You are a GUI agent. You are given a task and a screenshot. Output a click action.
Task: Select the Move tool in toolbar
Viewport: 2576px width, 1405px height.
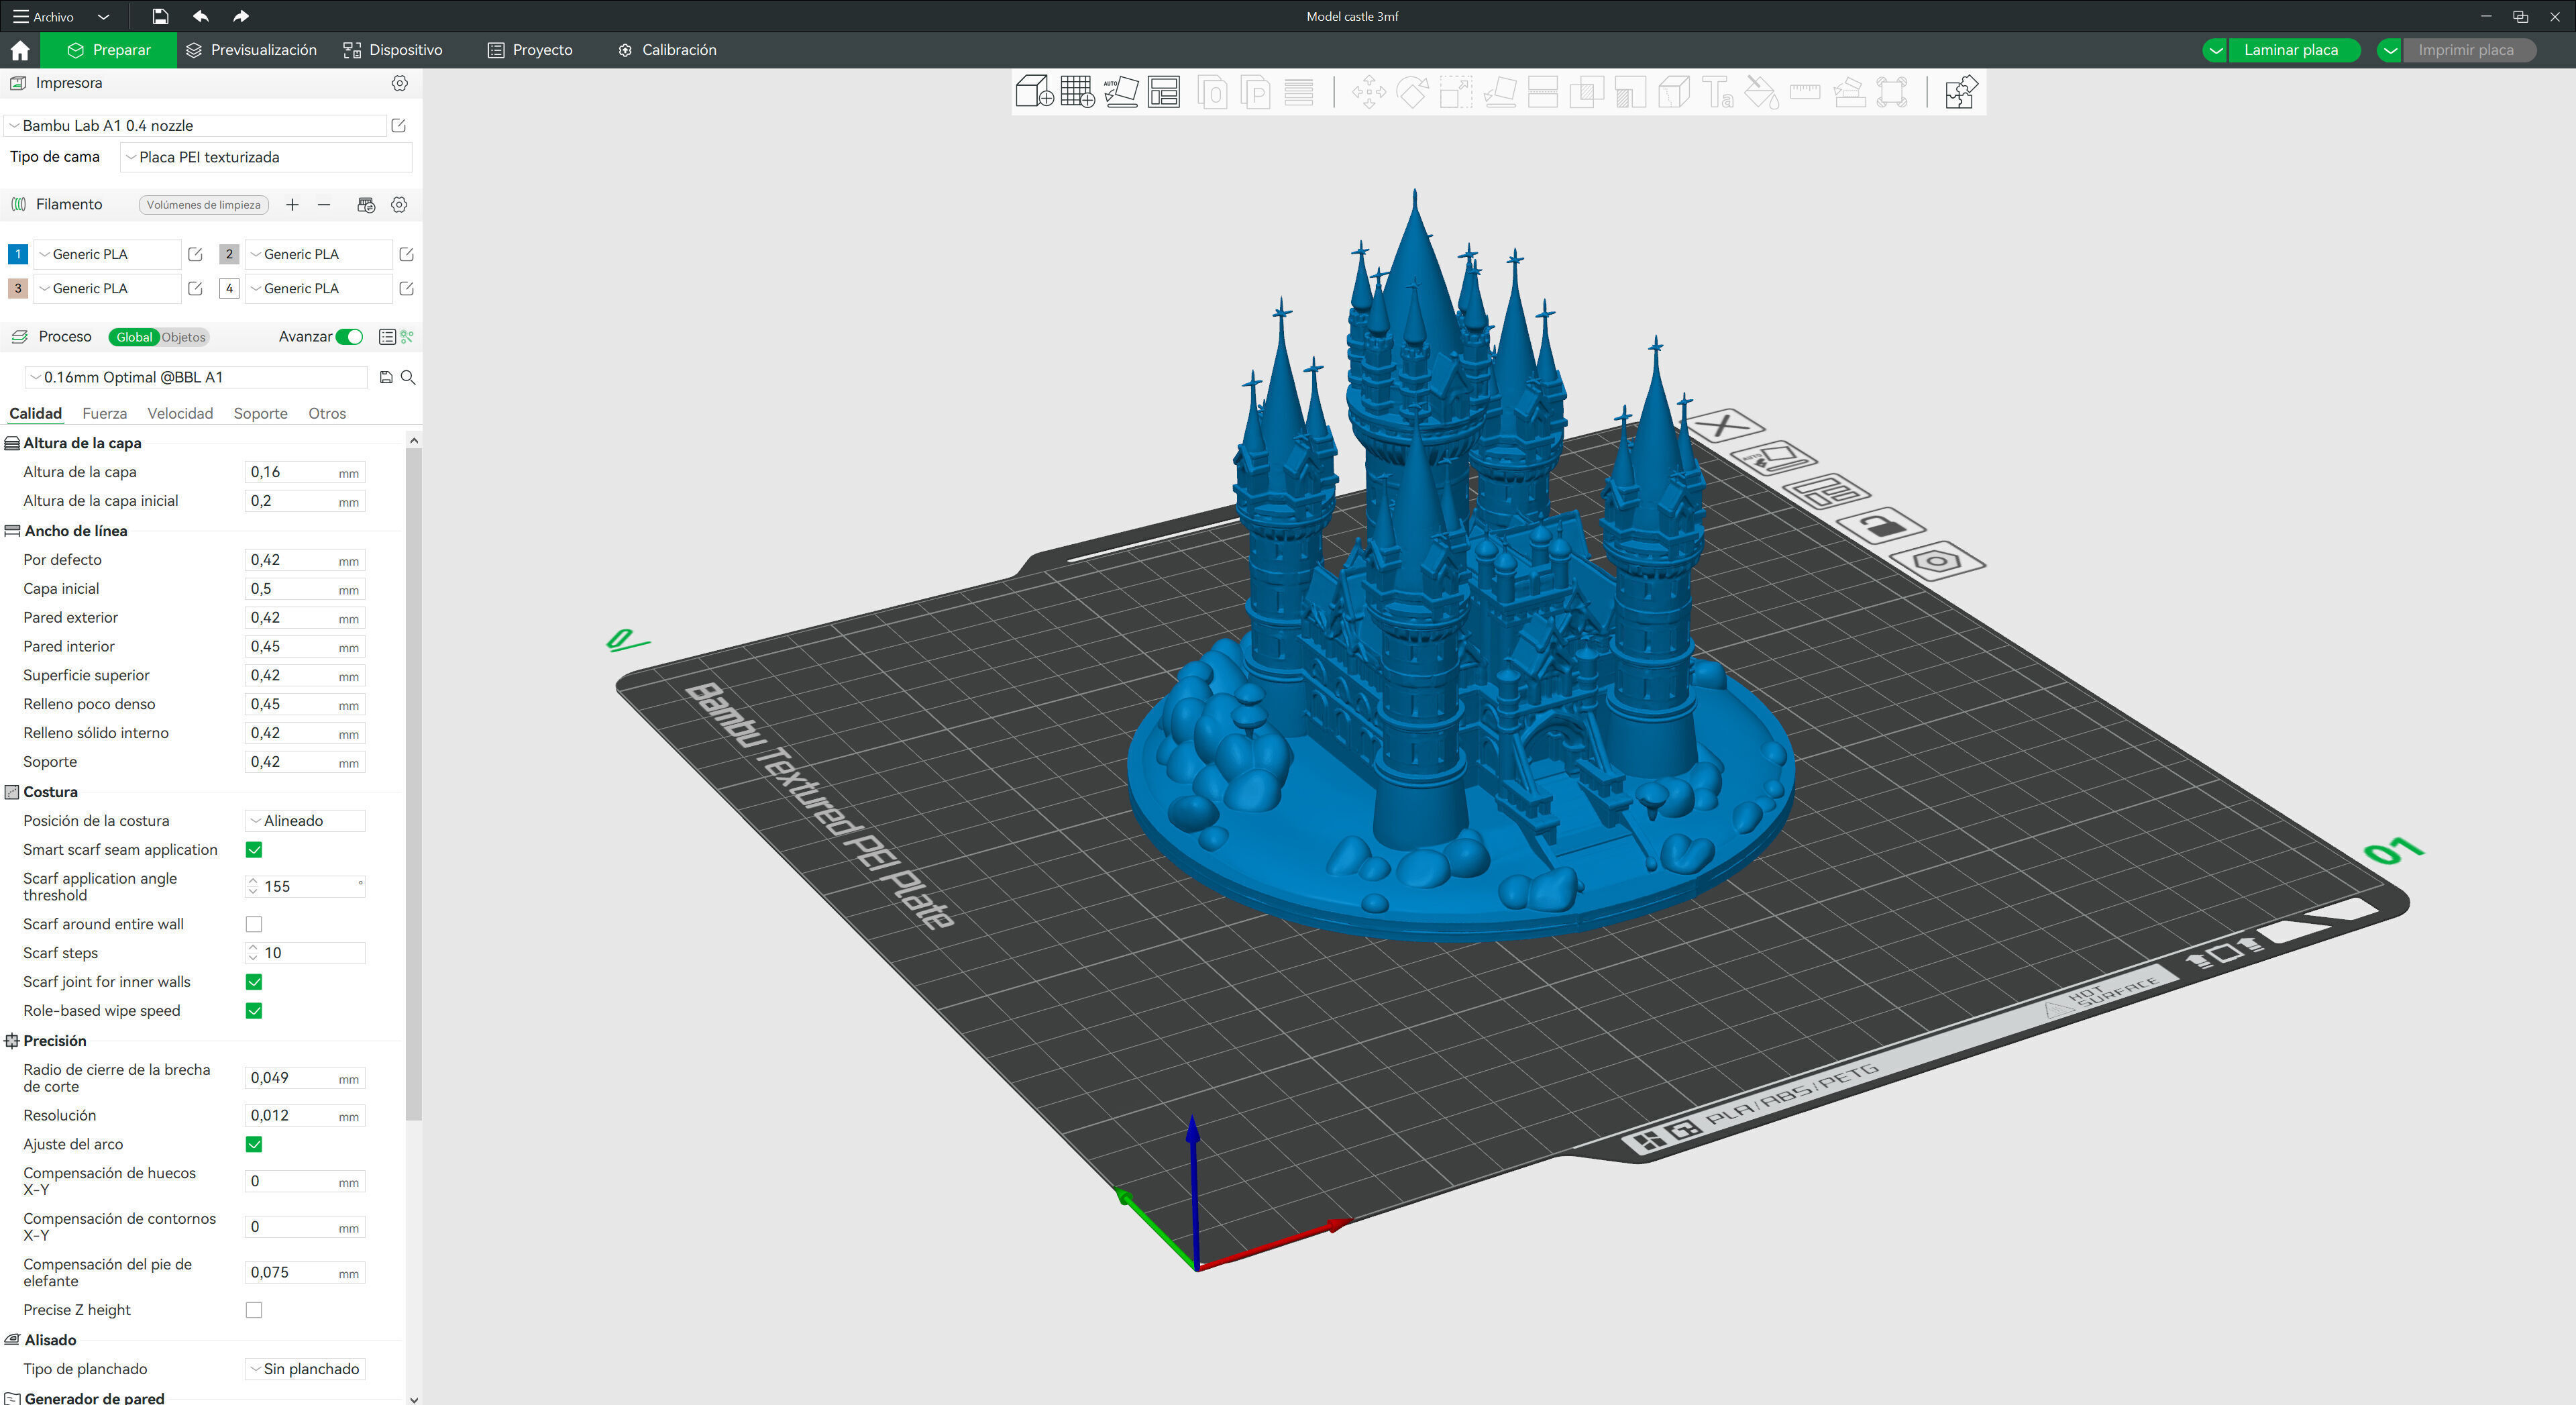tap(1368, 92)
